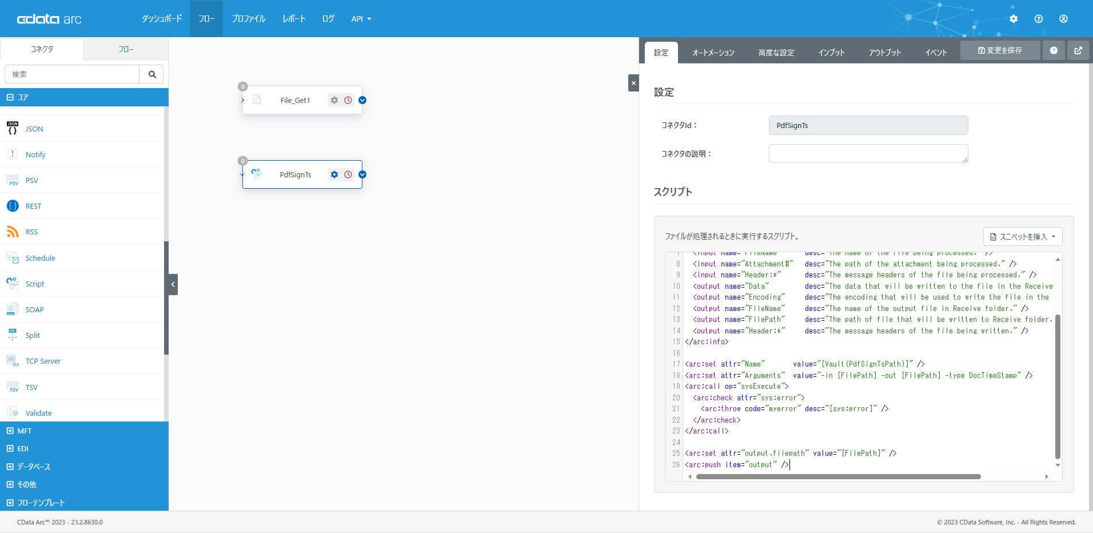Switch to the インプット tab
The image size is (1093, 533).
click(831, 53)
